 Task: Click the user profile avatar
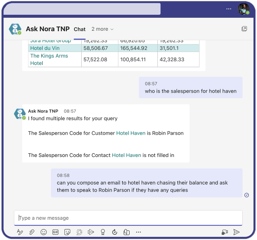click(244, 9)
